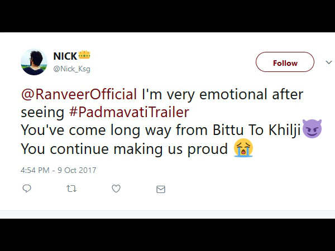Click the purple devil emoji after Khilji
This screenshot has height=251, width=335.
[x=312, y=129]
